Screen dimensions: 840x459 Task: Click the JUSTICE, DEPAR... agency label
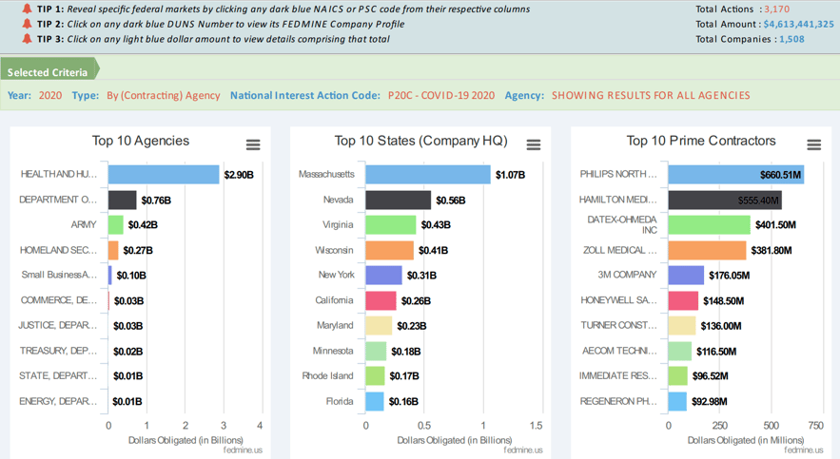click(x=58, y=325)
